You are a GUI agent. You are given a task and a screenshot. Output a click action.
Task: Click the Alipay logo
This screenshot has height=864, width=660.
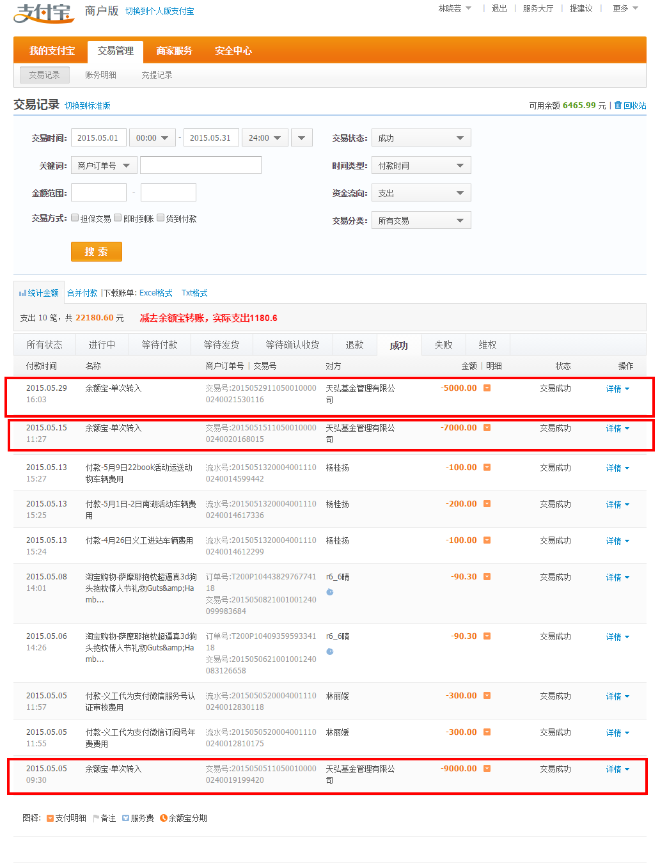click(43, 12)
